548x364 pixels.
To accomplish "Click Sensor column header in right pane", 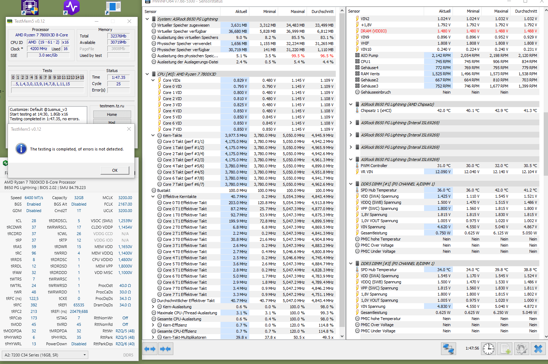I will click(385, 11).
